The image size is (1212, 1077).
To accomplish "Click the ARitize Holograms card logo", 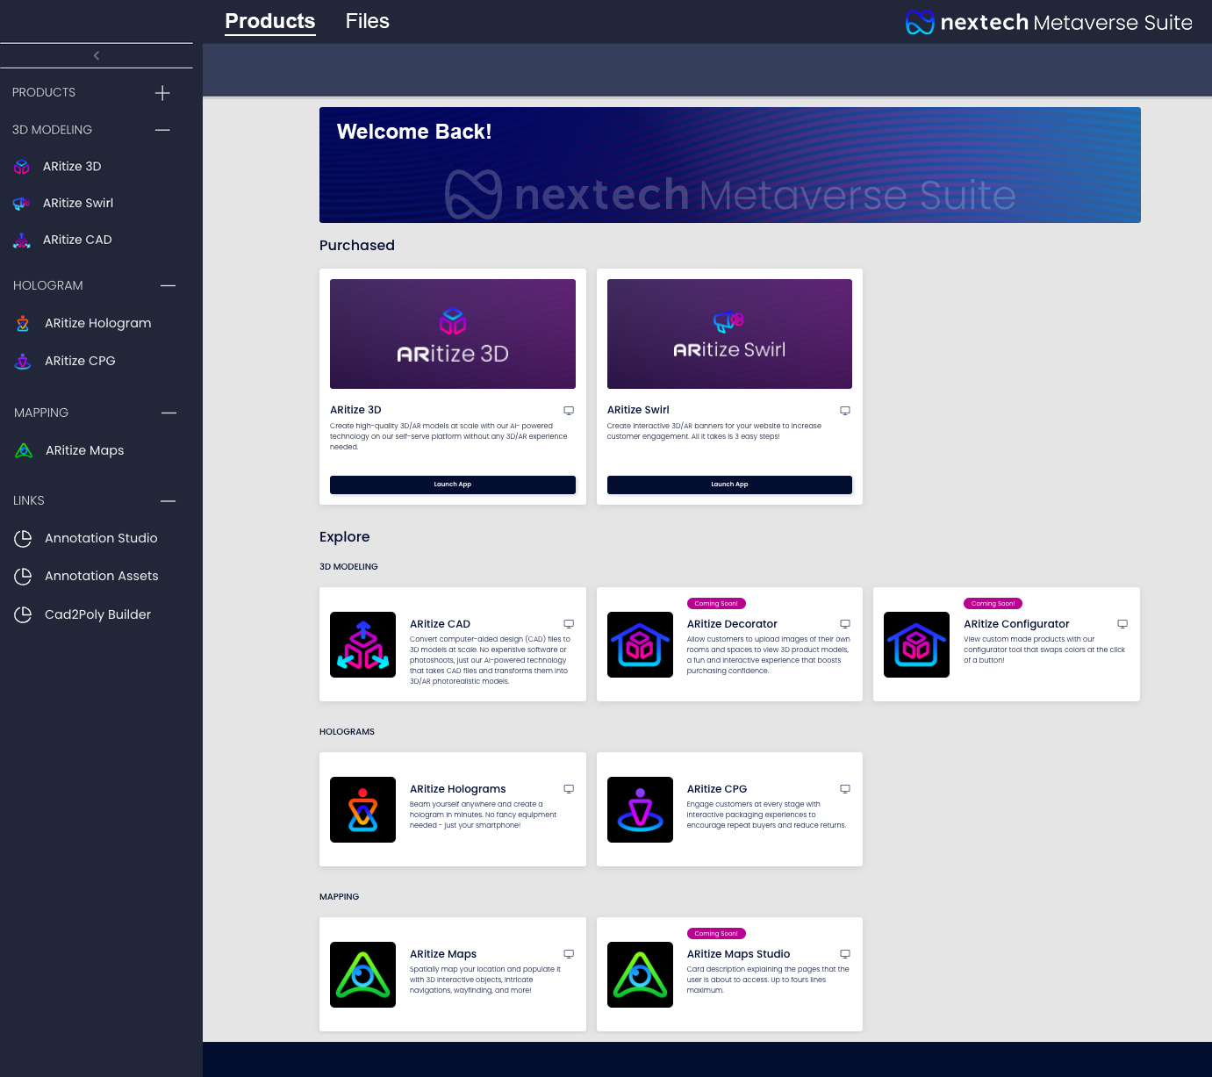I will (362, 809).
